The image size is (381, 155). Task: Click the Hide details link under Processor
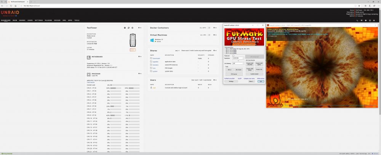pyautogui.click(x=91, y=83)
